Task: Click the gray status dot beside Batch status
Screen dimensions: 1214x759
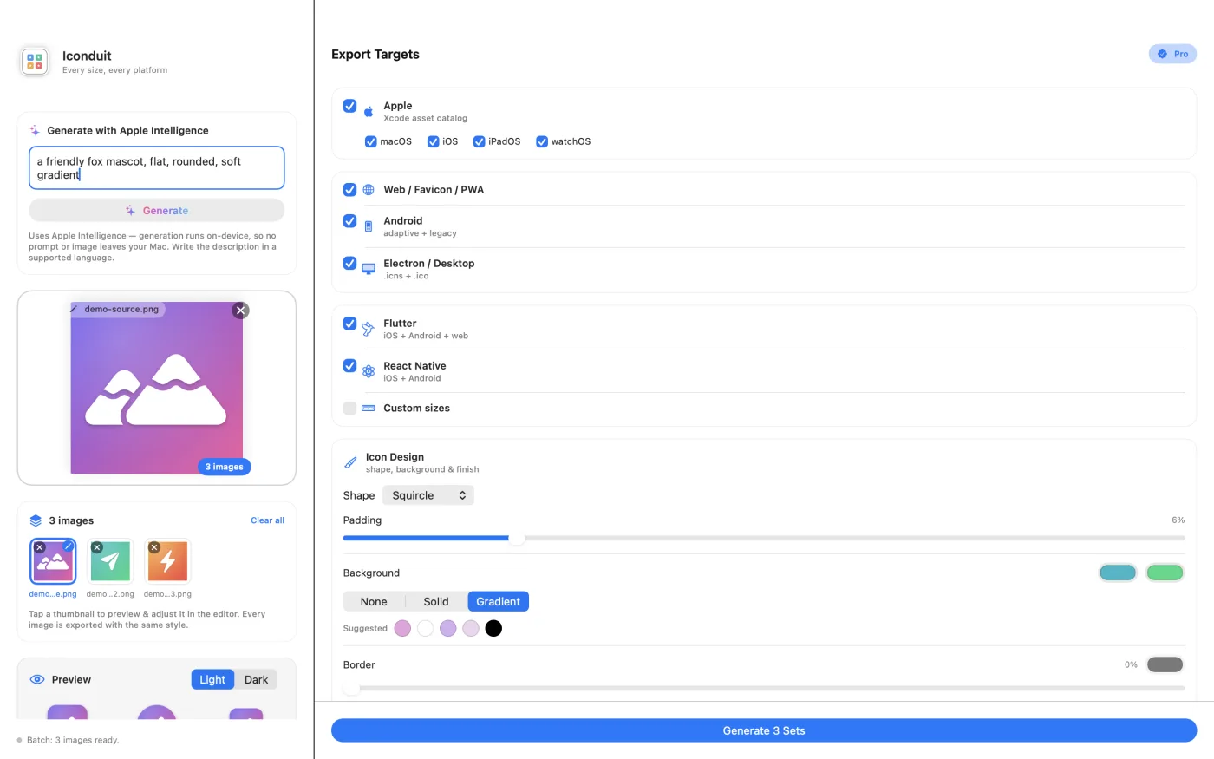Action: tap(20, 740)
